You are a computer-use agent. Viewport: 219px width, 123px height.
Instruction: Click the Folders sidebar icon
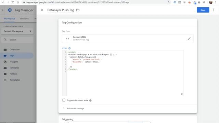point(5,74)
